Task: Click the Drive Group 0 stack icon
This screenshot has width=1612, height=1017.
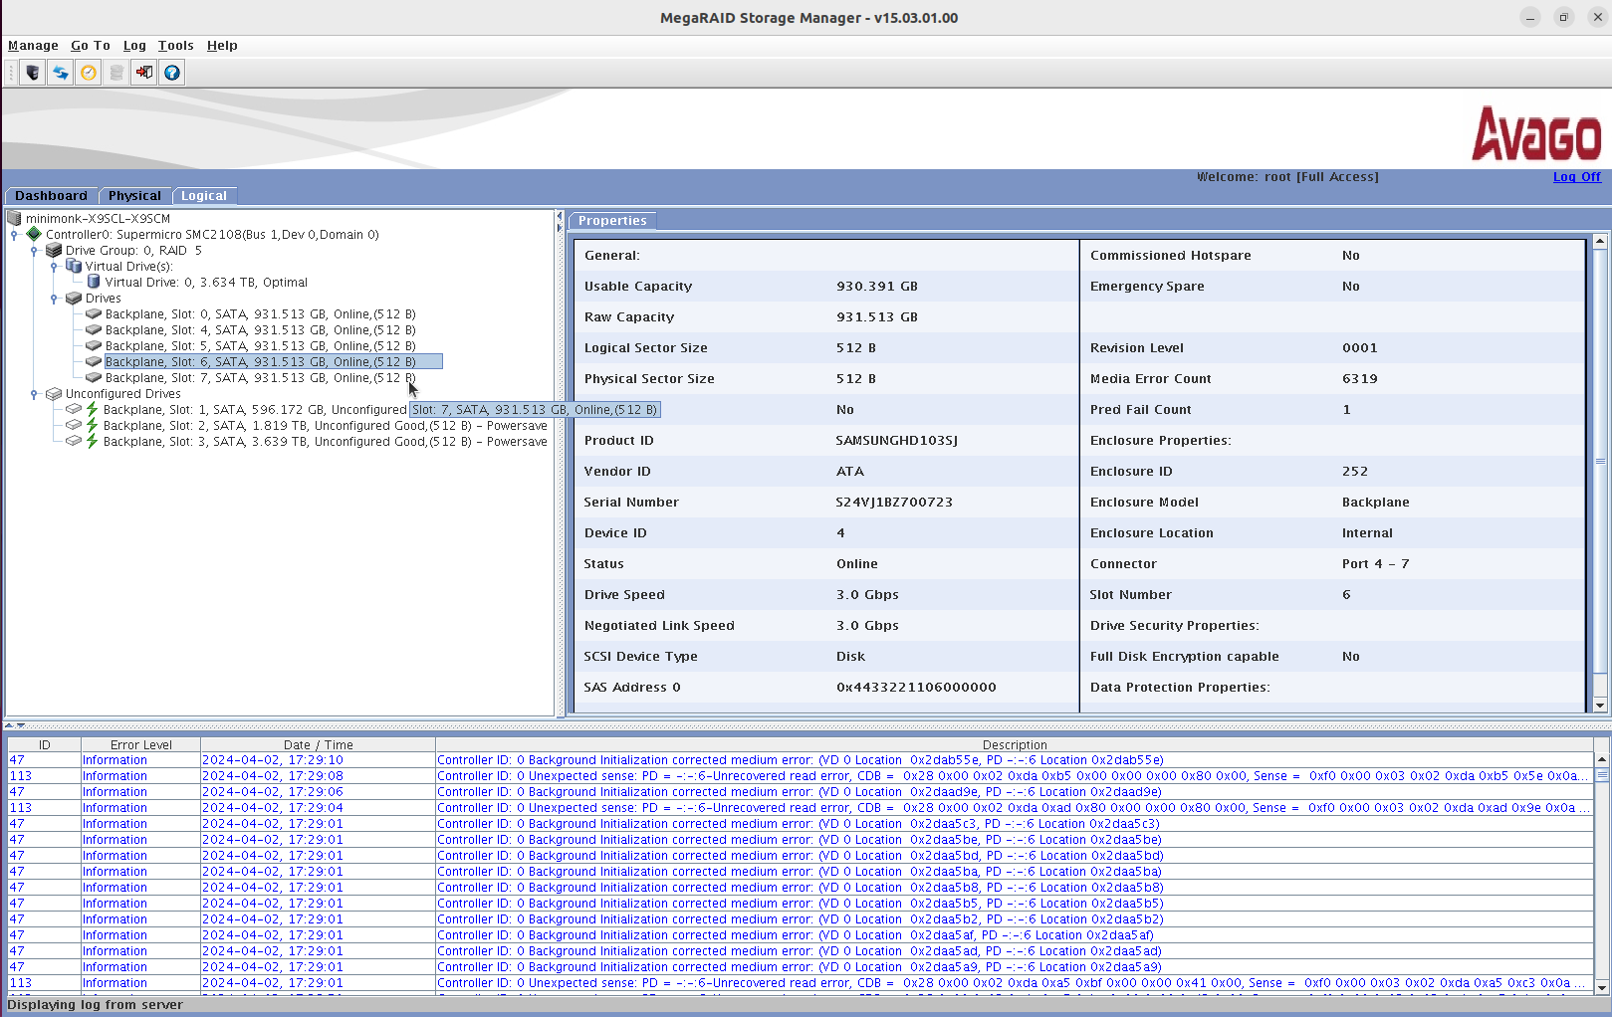Action: tap(54, 250)
